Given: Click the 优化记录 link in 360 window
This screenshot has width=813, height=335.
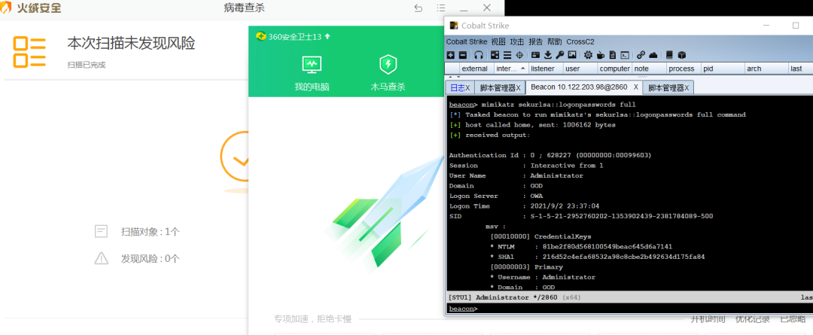Looking at the screenshot, I should tap(752, 319).
